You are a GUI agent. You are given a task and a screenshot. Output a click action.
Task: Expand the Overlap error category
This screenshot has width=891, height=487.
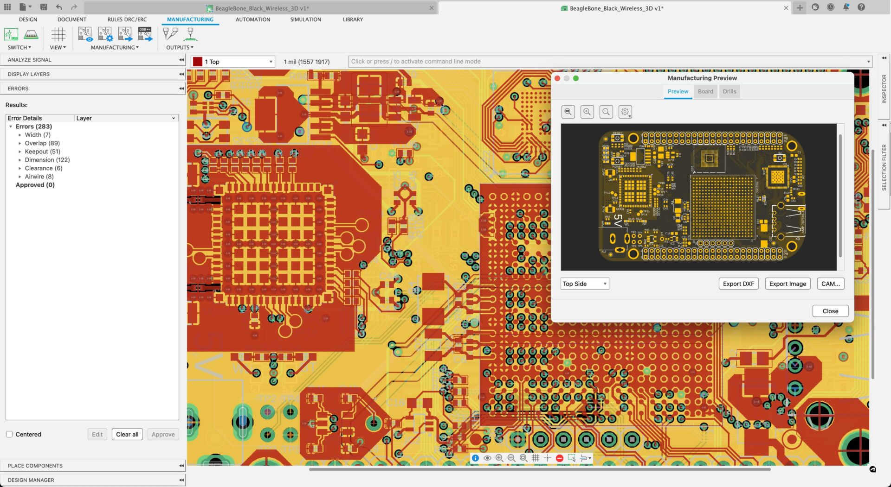[x=20, y=143]
